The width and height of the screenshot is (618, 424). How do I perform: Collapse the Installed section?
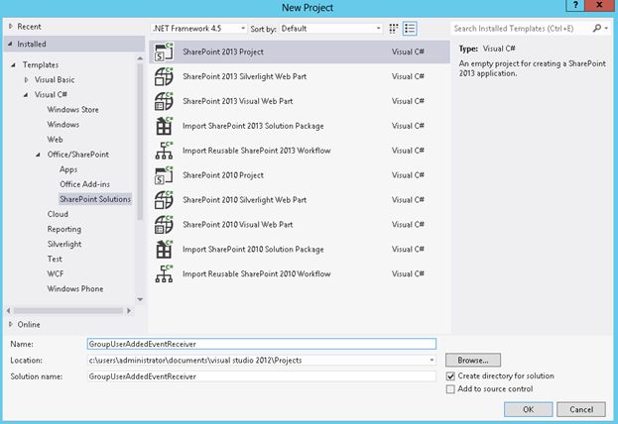click(x=10, y=44)
